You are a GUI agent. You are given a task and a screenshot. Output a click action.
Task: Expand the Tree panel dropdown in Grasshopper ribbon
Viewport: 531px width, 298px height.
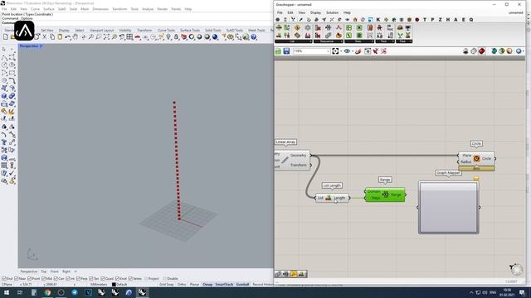(x=411, y=41)
